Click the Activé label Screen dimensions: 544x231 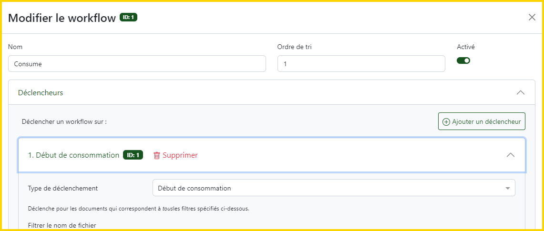[x=466, y=47]
